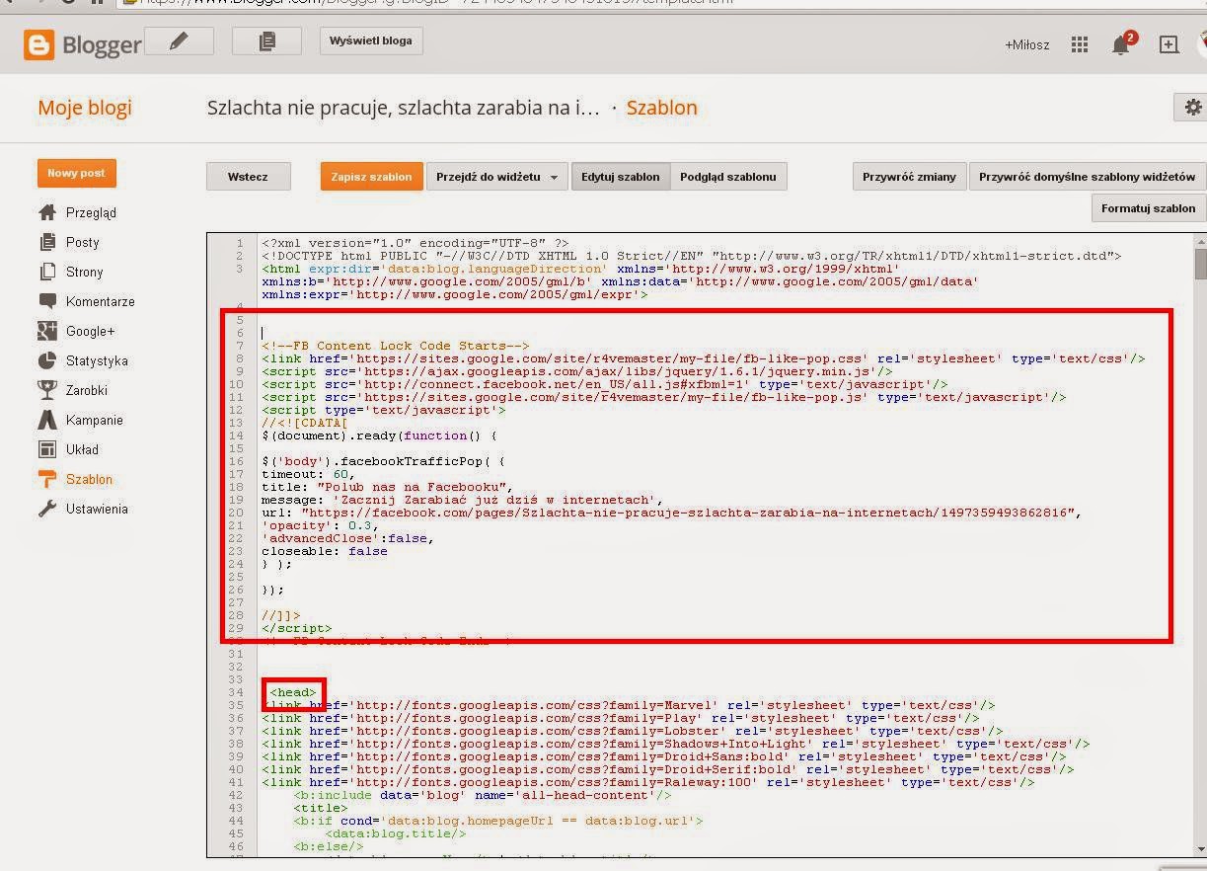Image resolution: width=1207 pixels, height=871 pixels.
Task: Click the Marvel font link line
Action: (629, 705)
